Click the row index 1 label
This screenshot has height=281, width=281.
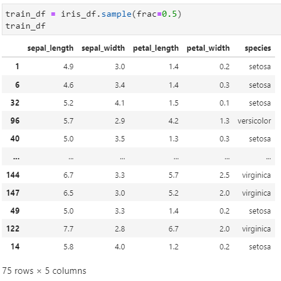coord(17,66)
